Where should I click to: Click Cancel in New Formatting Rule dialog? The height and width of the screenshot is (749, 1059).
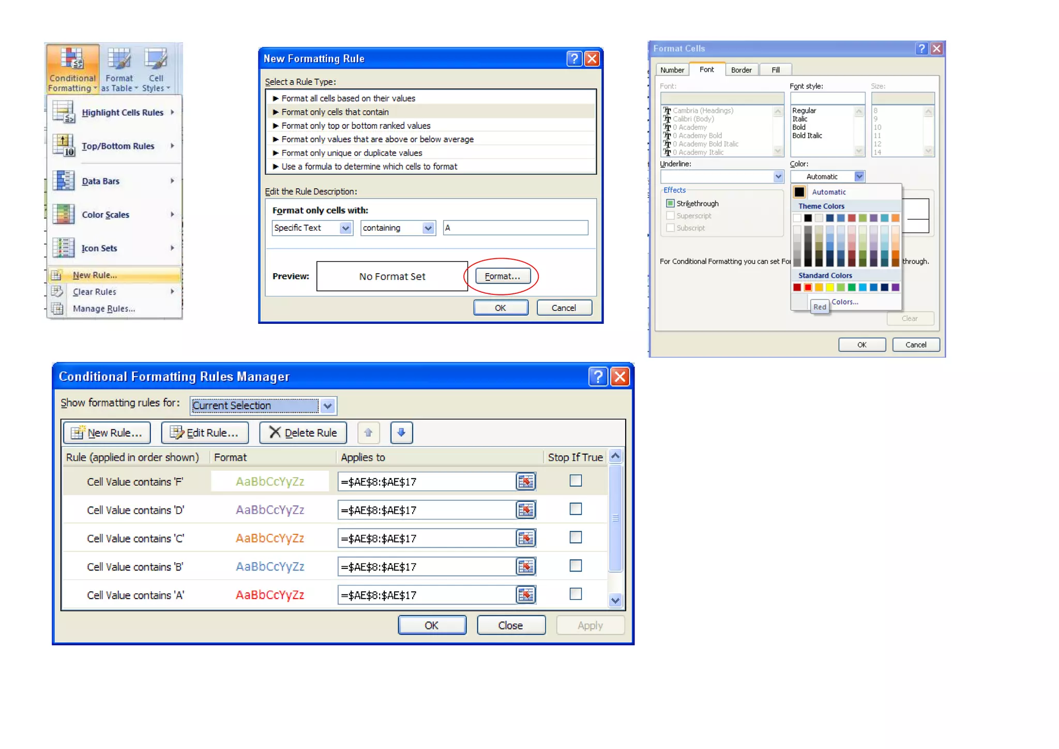564,308
